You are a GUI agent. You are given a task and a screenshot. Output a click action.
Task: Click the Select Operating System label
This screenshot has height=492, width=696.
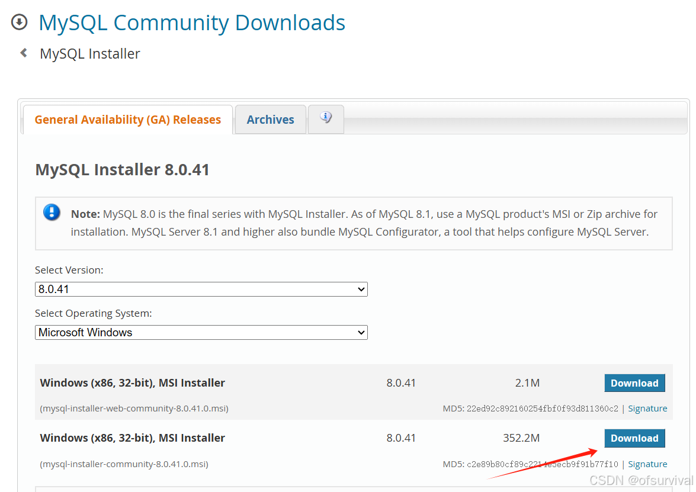[93, 313]
